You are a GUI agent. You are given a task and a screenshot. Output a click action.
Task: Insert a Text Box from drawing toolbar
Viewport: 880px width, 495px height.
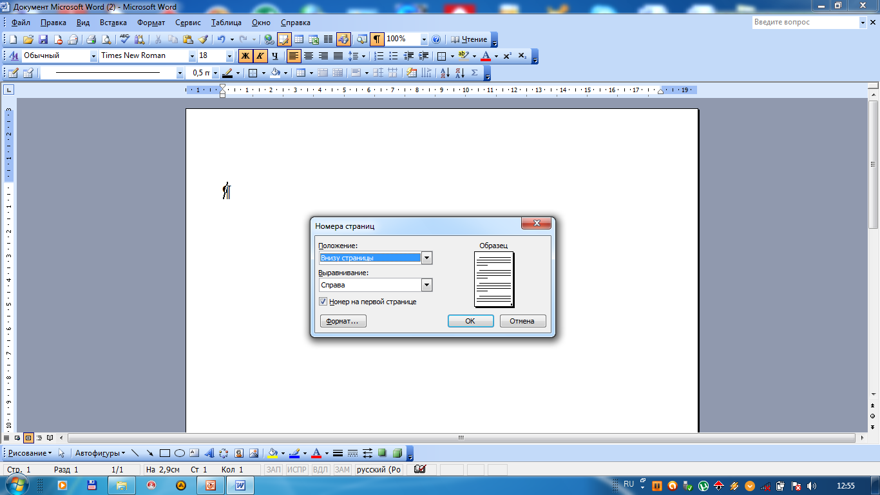(x=195, y=453)
